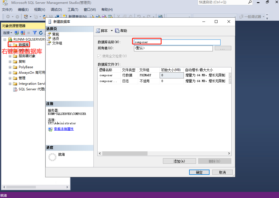Click the Cut scissors toolbar icon
This screenshot has height=198, width=279.
point(119,17)
